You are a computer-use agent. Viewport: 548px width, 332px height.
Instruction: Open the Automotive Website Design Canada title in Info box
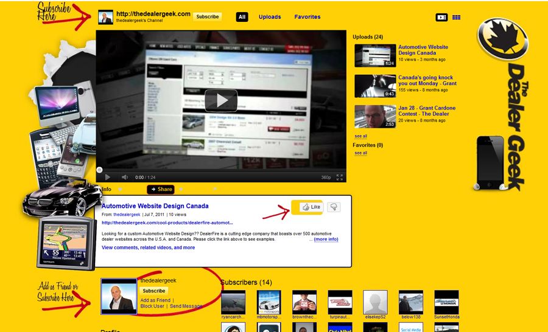tap(155, 206)
